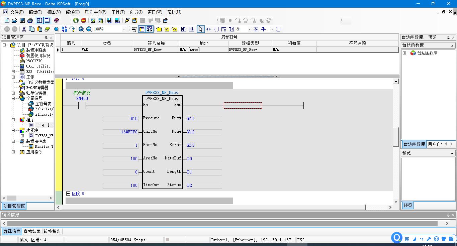
Task: Open a project with the folder icon
Action: click(x=14, y=20)
